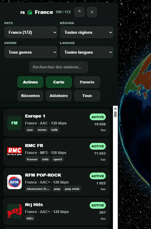
Task: Click the pop tag on RFM POP-ROCK
Action: coord(57,189)
